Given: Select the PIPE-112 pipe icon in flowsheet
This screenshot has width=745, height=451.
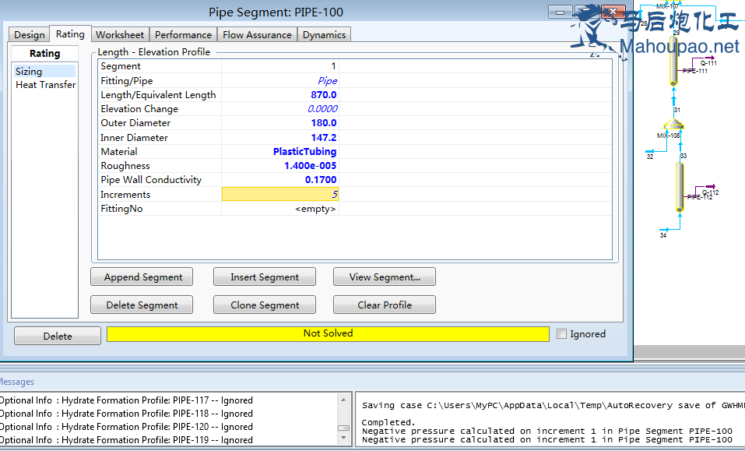Looking at the screenshot, I should pos(680,187).
